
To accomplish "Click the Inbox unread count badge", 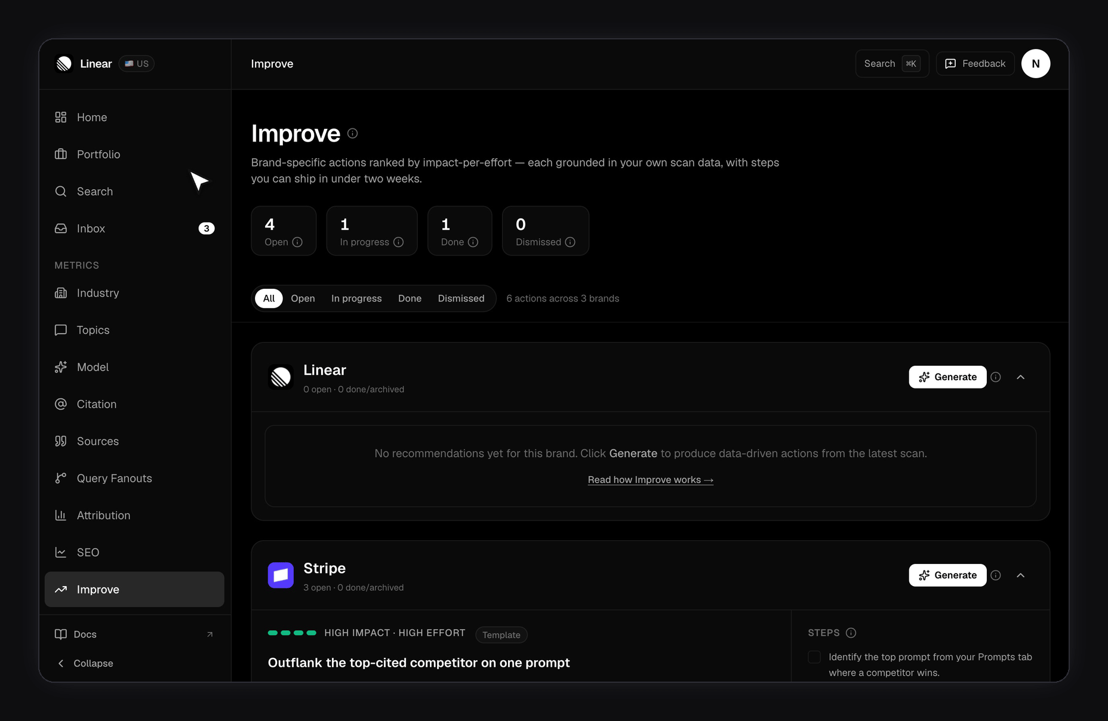I will pyautogui.click(x=207, y=229).
